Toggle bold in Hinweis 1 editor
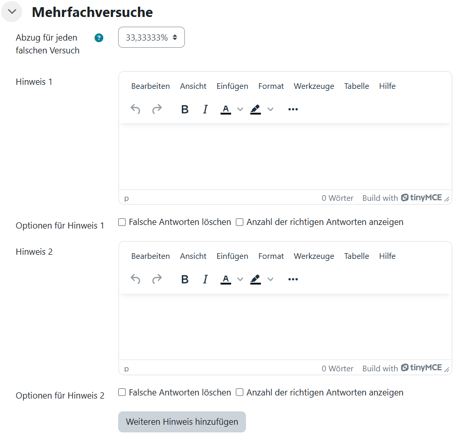This screenshot has width=453, height=435. click(185, 109)
